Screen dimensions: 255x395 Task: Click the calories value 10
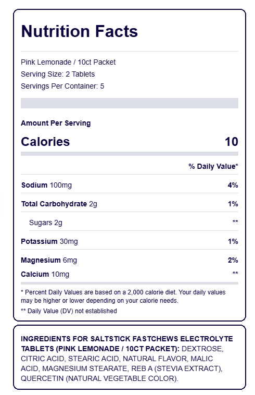click(x=232, y=142)
